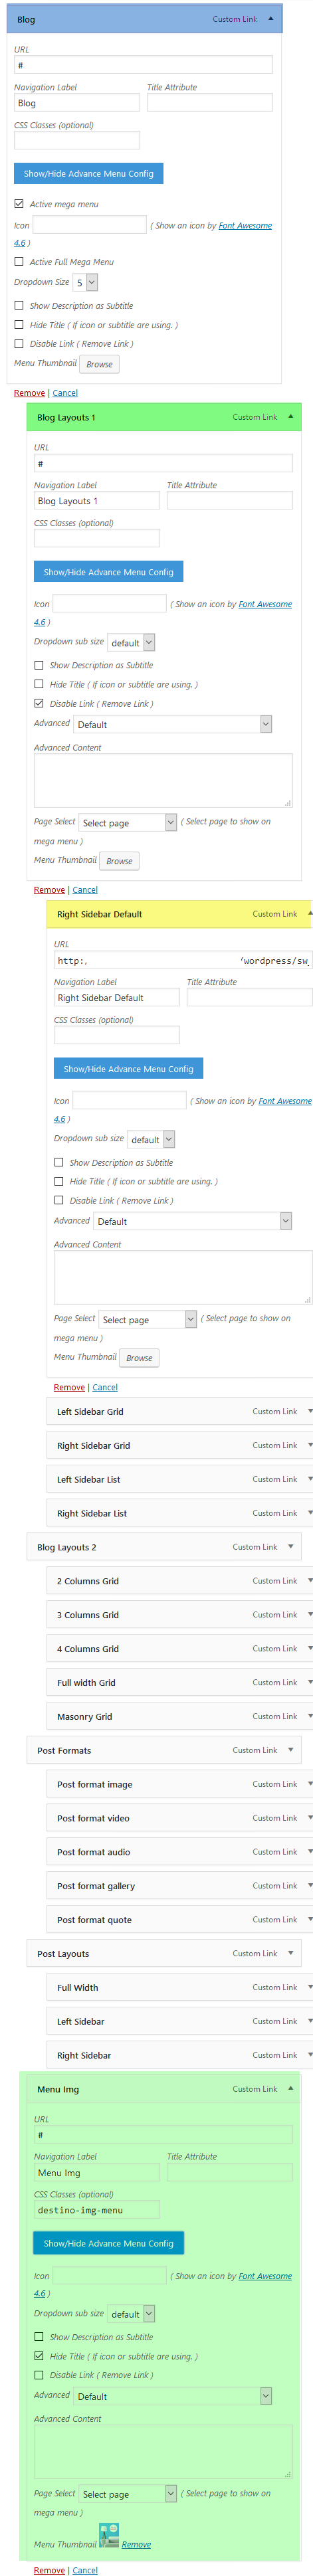Collapse Menu Img arrow icon
Viewport: 313px width, 2576px height.
[x=290, y=2088]
